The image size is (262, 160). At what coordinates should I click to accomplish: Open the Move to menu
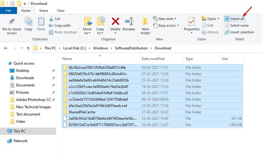pos(87,25)
